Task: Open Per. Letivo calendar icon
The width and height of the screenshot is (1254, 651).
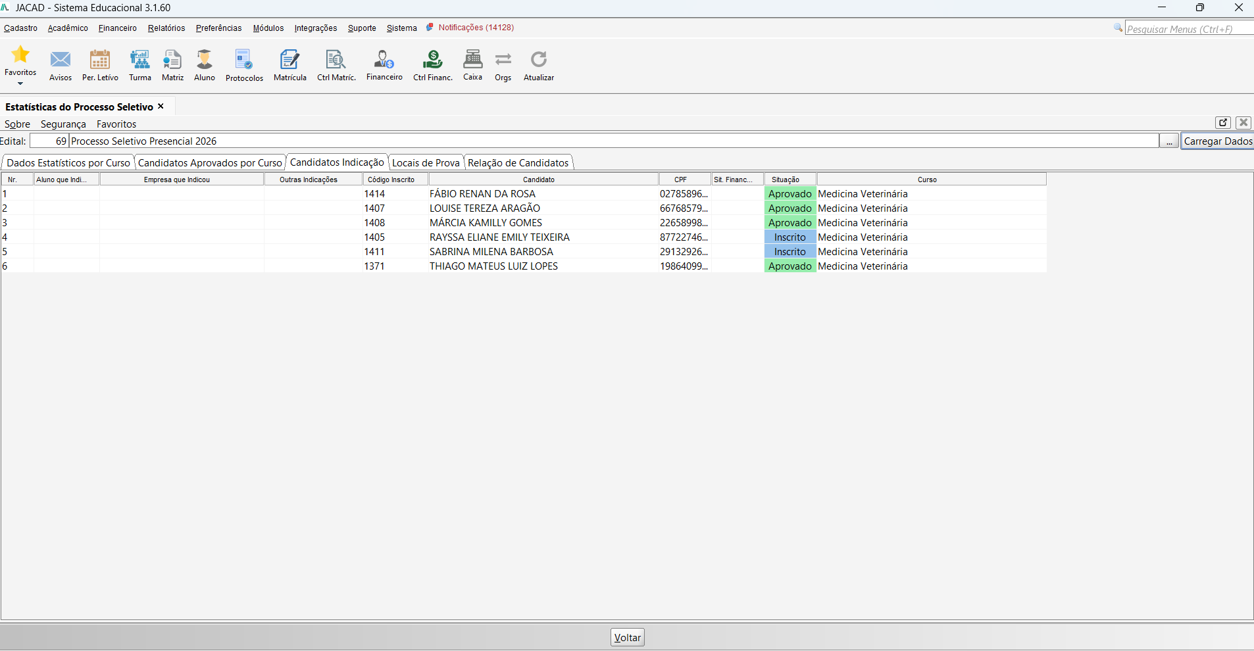Action: coord(100,60)
